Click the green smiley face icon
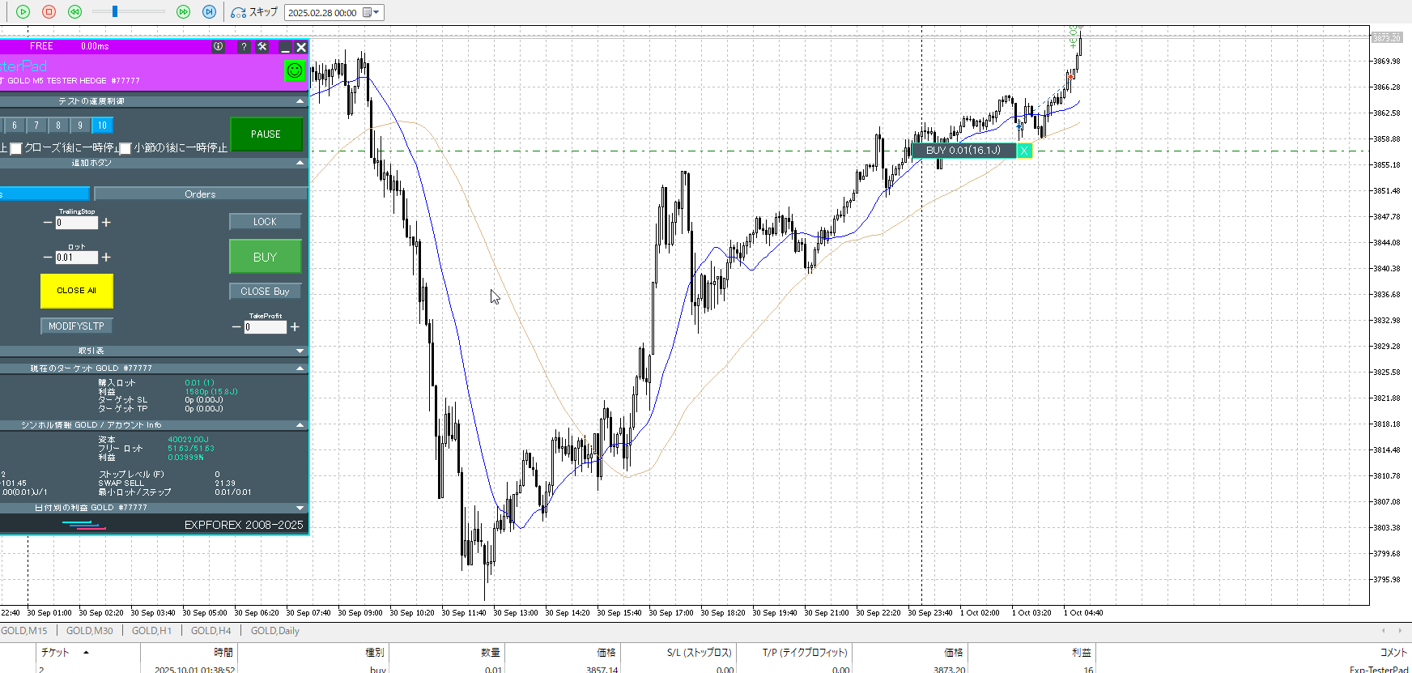This screenshot has height=673, width=1412. point(295,70)
